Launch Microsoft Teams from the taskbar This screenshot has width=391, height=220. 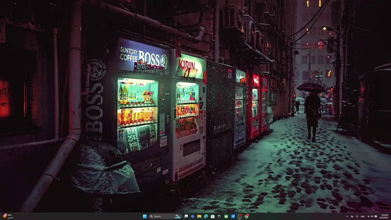tap(192, 216)
